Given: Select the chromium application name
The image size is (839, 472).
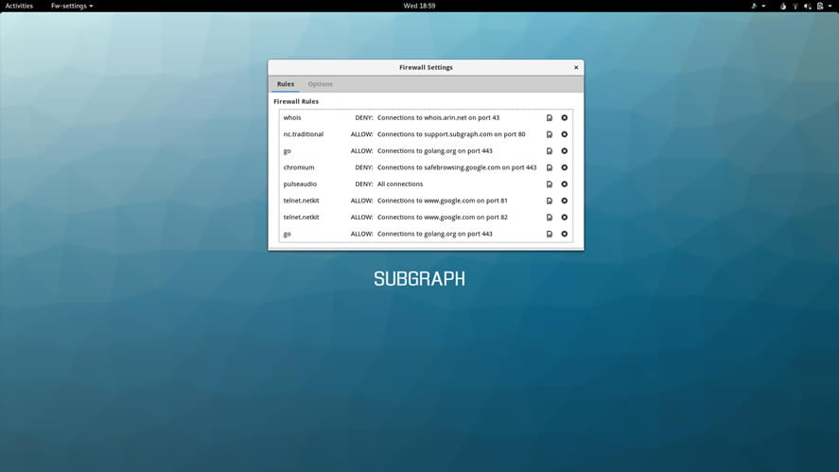Looking at the screenshot, I should [x=299, y=167].
